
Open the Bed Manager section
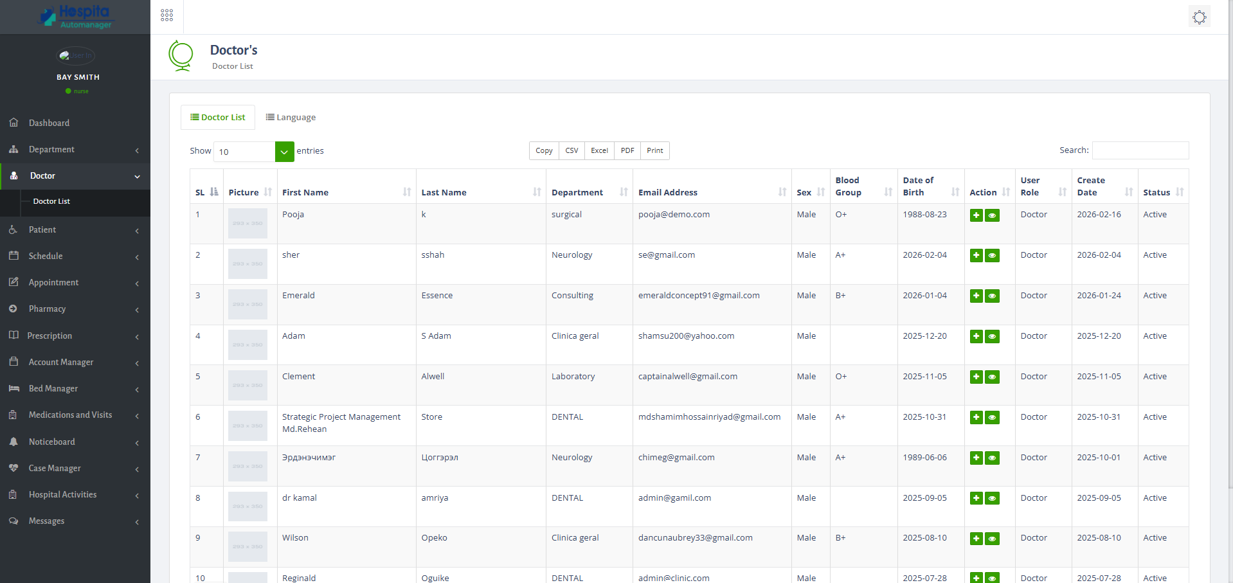coord(53,388)
